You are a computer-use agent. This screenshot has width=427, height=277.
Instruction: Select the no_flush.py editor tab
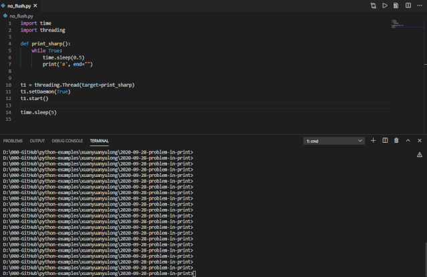pos(20,5)
